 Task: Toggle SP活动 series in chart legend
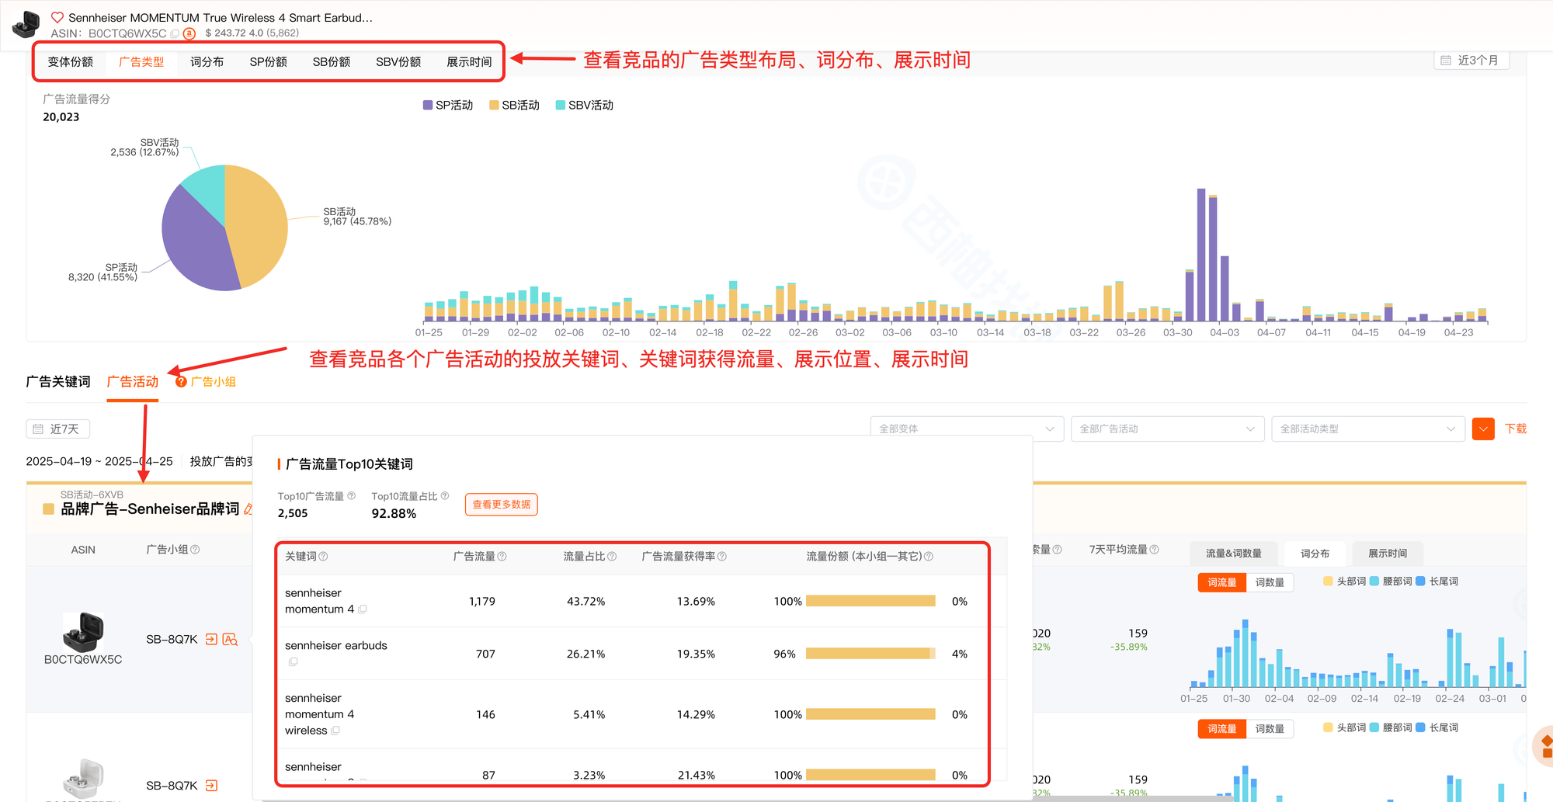448,105
